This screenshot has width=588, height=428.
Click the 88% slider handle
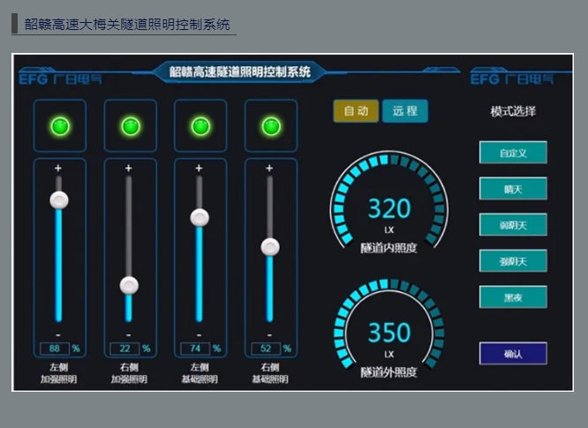(59, 200)
